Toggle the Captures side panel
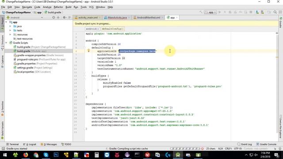Viewport: 283px width, 159px height. pyautogui.click(x=2, y=62)
